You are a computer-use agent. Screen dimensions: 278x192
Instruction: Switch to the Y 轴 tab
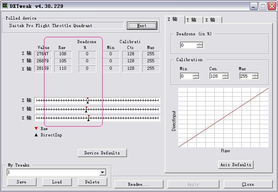[x=194, y=20]
